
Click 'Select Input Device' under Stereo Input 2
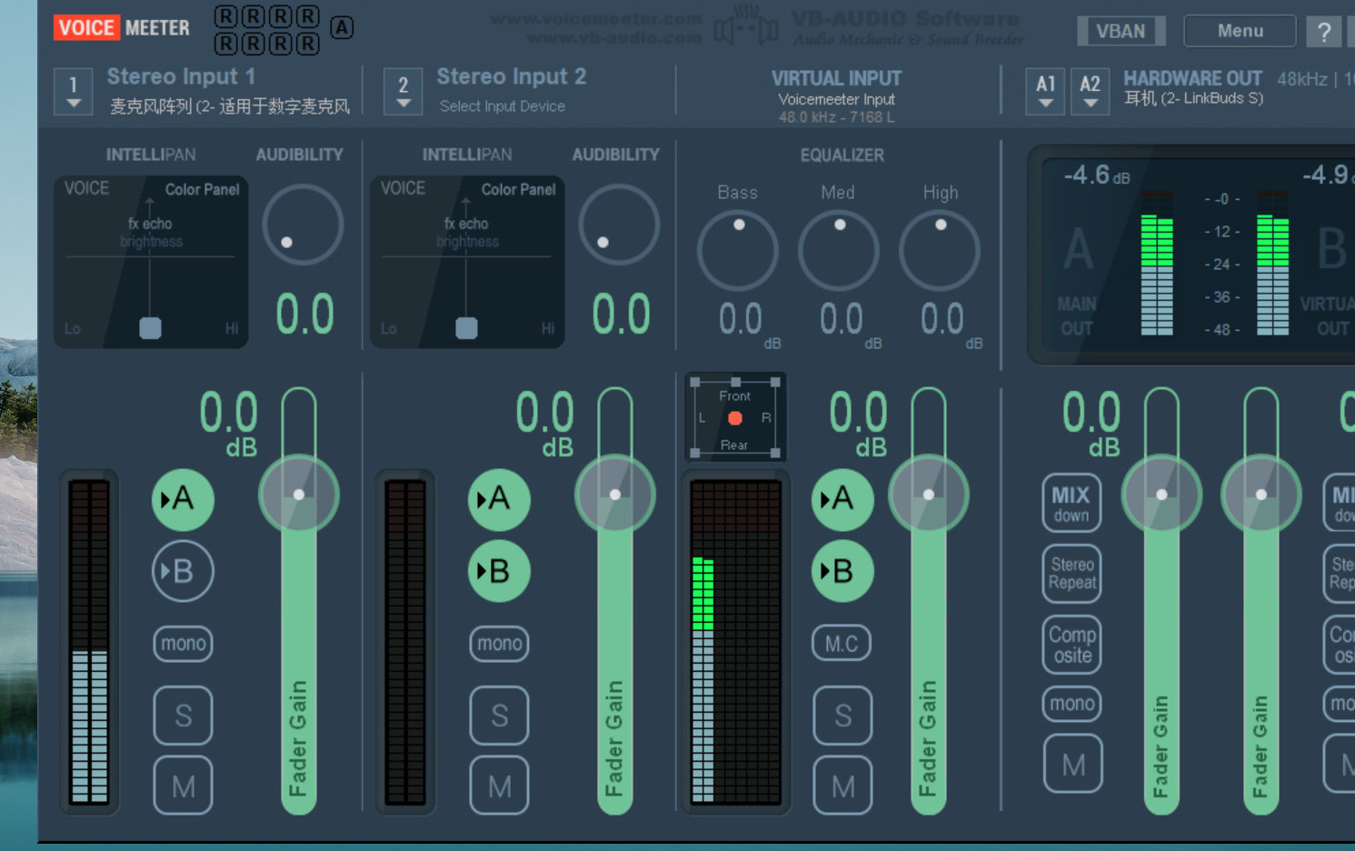(503, 106)
